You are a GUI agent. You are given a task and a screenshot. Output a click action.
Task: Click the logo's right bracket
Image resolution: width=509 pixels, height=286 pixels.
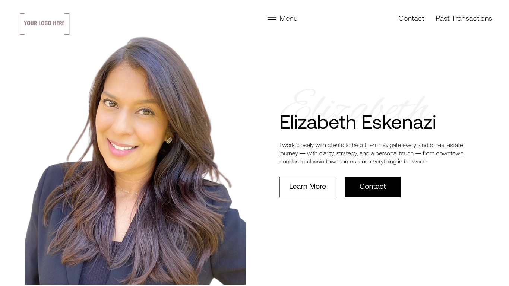[67, 24]
